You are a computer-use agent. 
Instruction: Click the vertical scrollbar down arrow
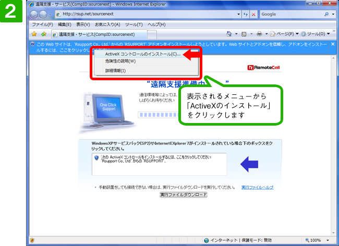(x=333, y=233)
